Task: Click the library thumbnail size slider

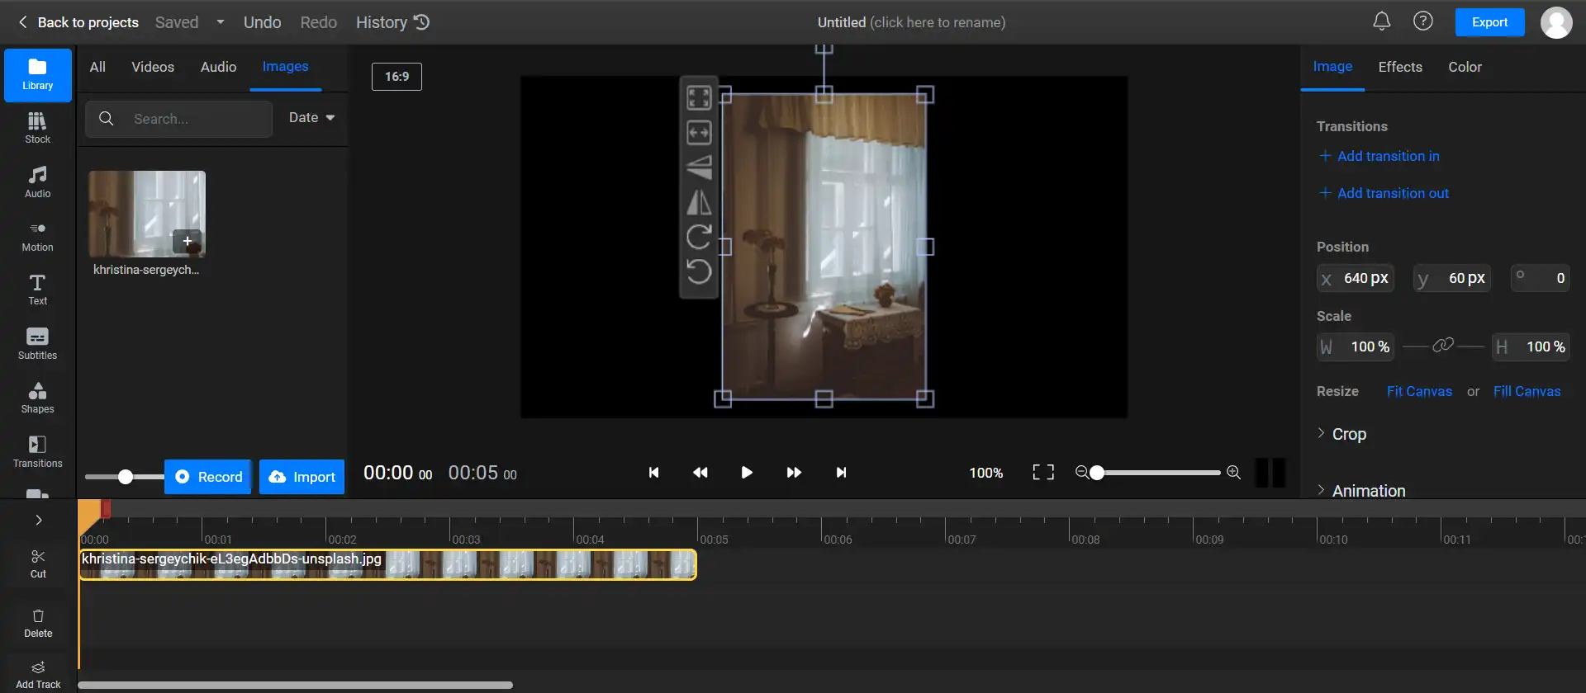Action: [125, 477]
